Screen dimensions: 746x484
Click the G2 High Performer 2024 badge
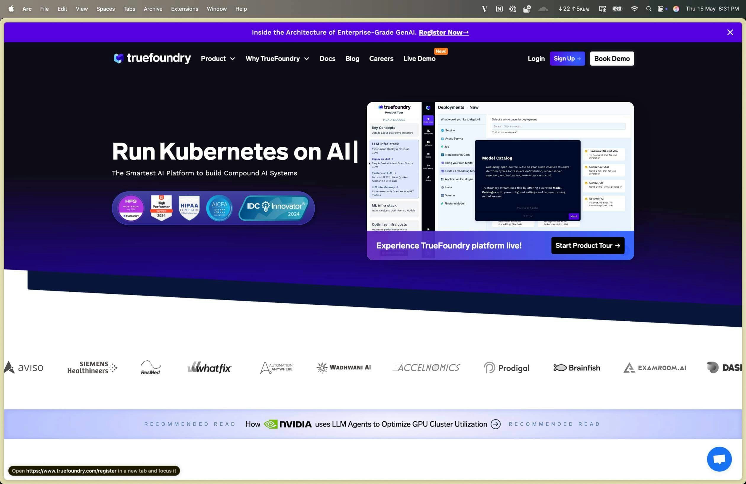pos(161,208)
